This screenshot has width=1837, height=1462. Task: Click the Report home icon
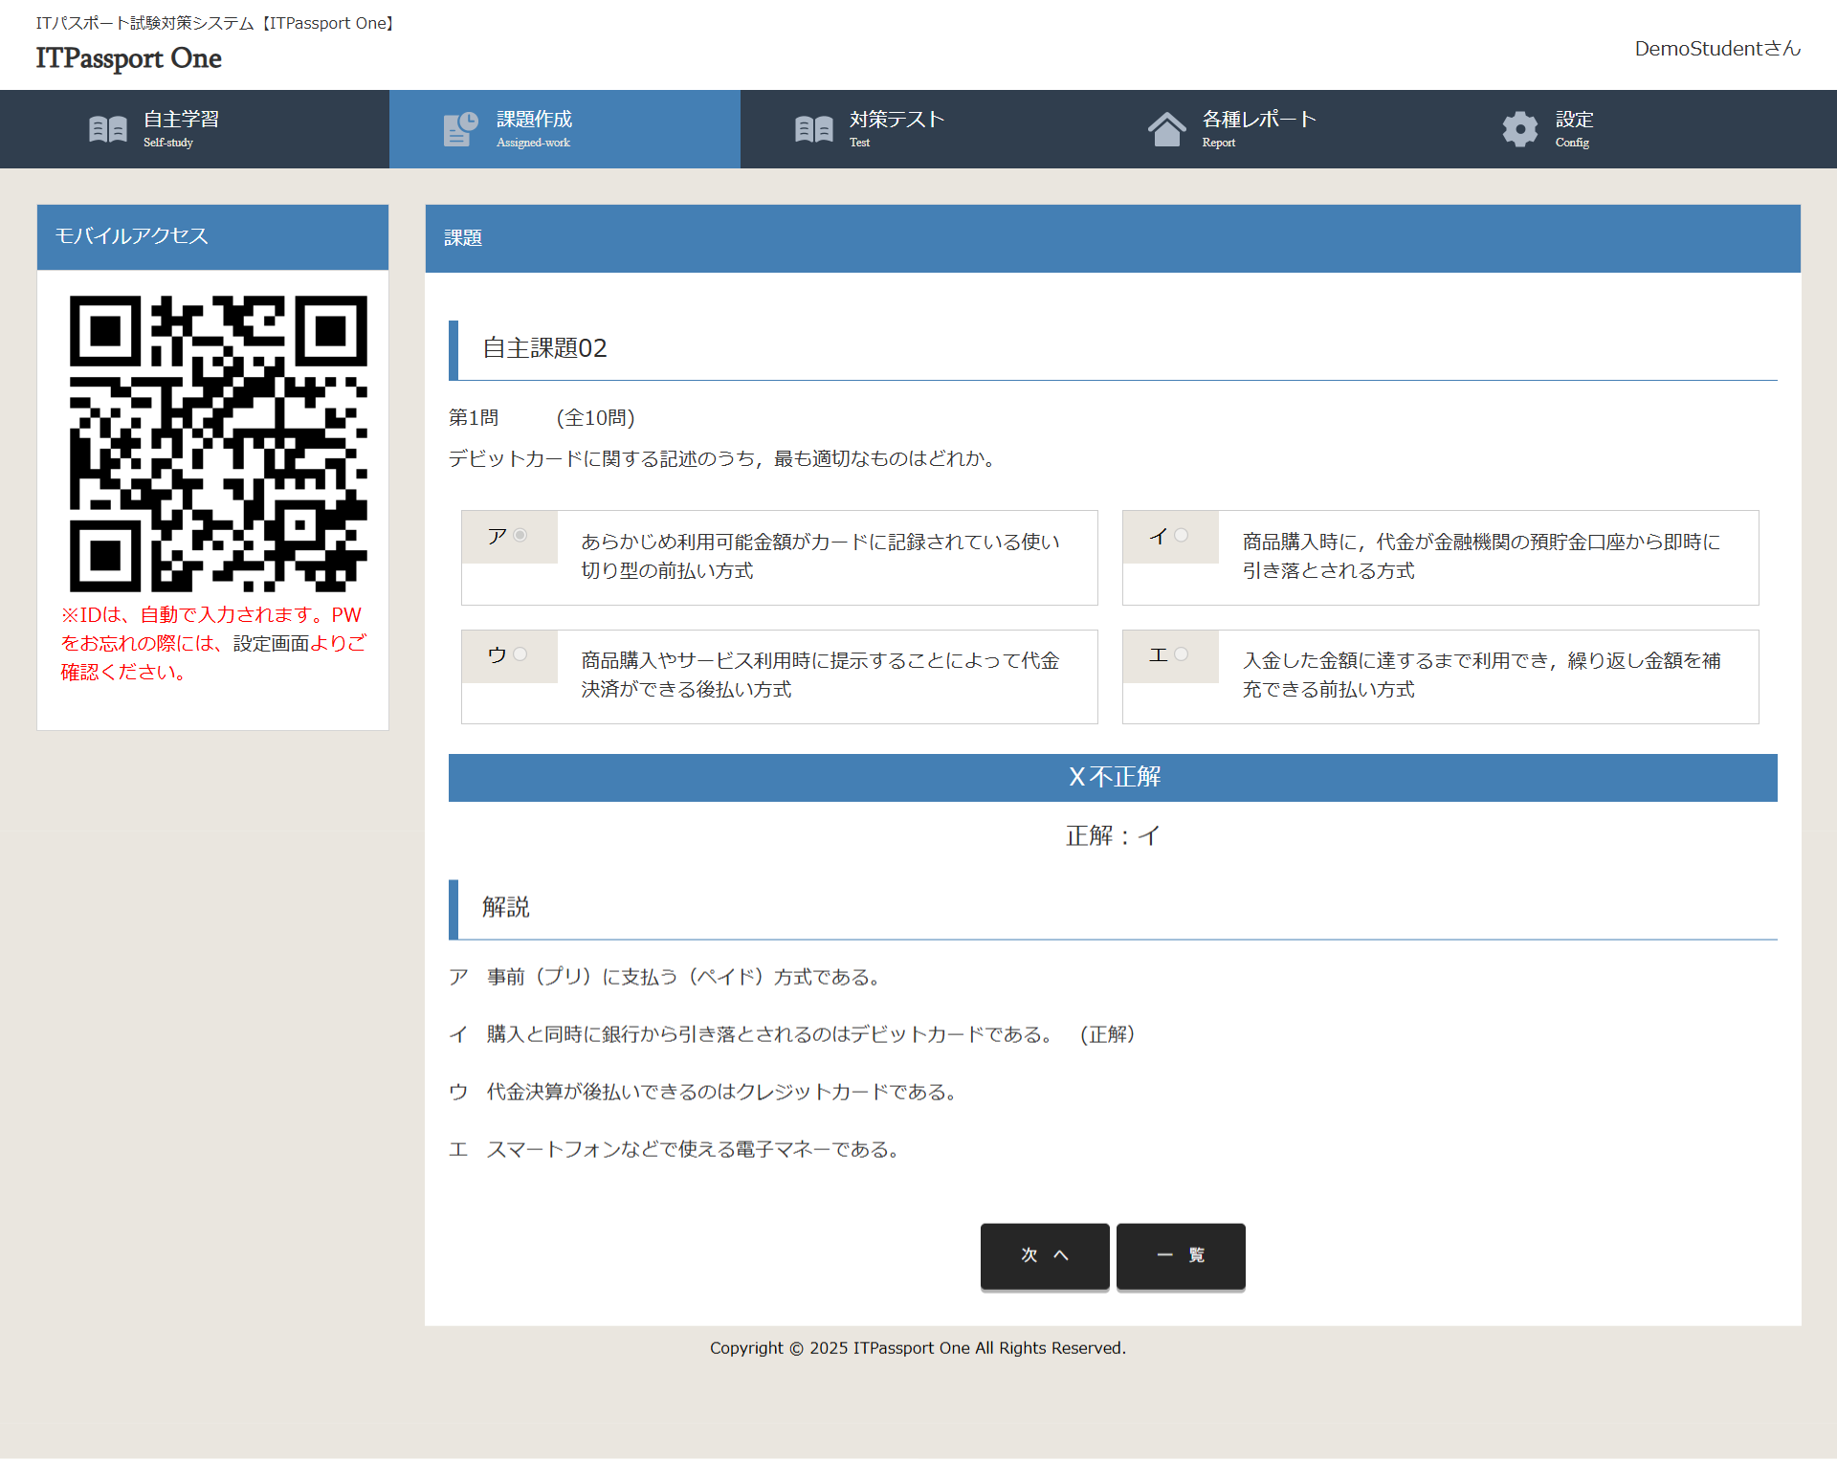coord(1167,128)
